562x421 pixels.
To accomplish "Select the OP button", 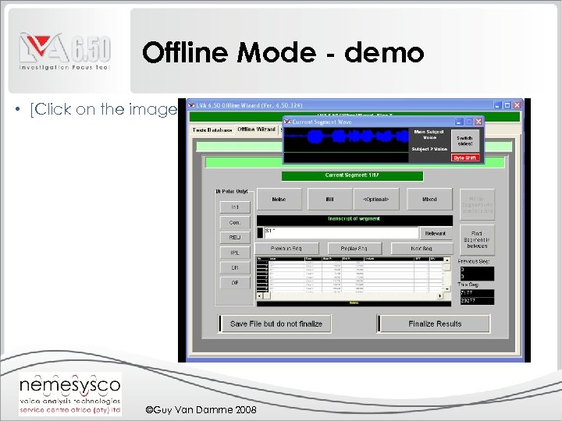I will click(x=235, y=283).
